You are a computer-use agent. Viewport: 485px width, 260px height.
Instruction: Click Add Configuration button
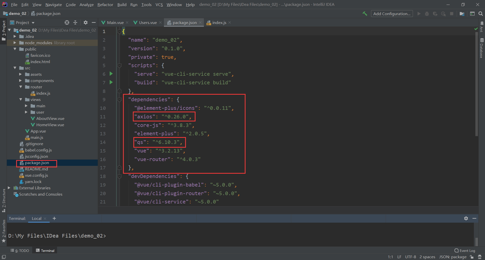[x=392, y=14]
